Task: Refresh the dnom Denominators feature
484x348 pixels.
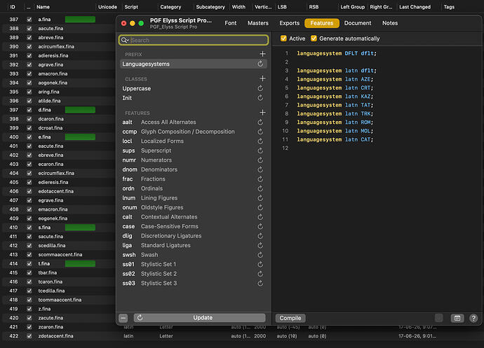Action: tap(260, 169)
